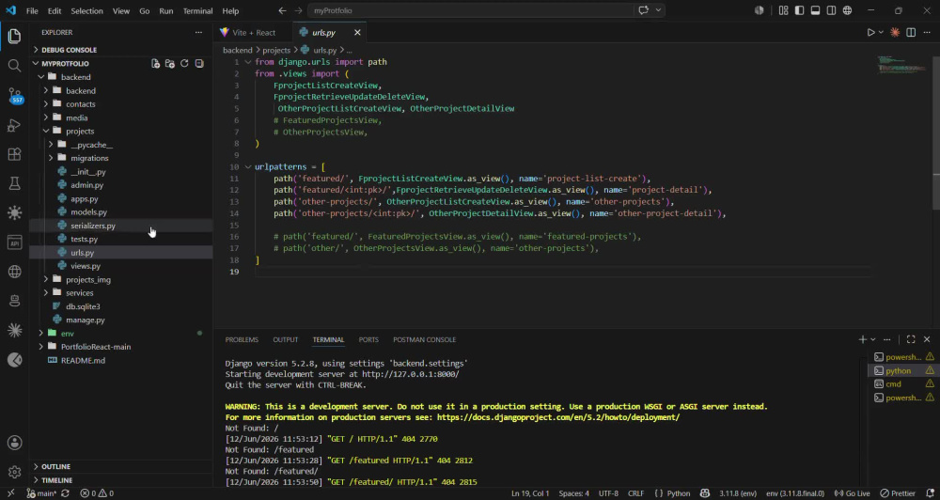The width and height of the screenshot is (940, 500).
Task: Split the editor to the right
Action: 911,32
